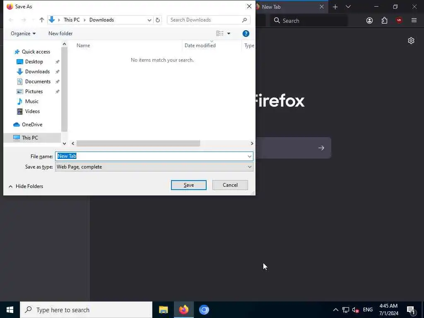Viewport: 424px width, 318px height.
Task: Select Downloads in navigation pane
Action: [33, 72]
